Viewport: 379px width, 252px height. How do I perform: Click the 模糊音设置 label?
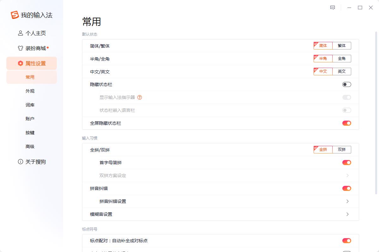tap(101, 214)
